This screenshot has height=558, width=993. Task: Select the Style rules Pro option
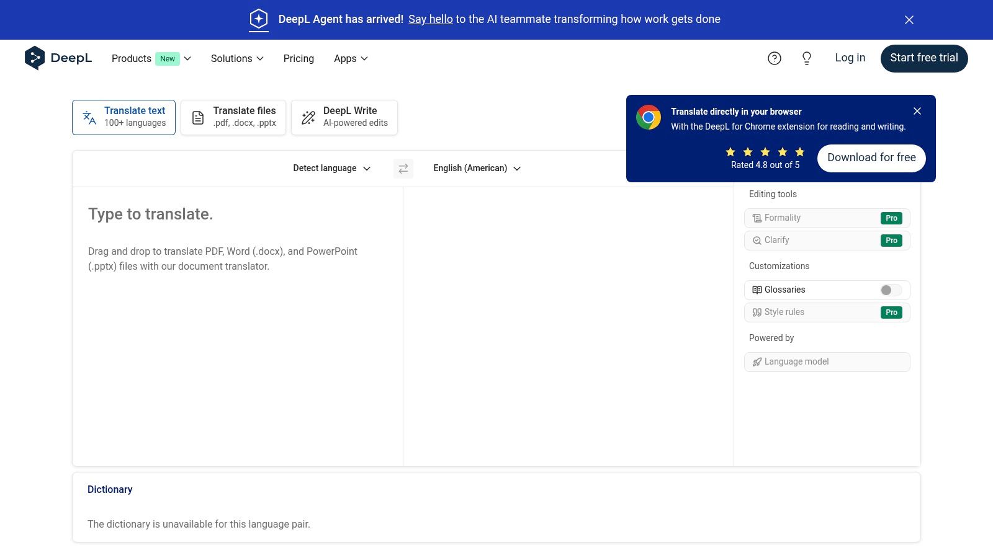(826, 312)
